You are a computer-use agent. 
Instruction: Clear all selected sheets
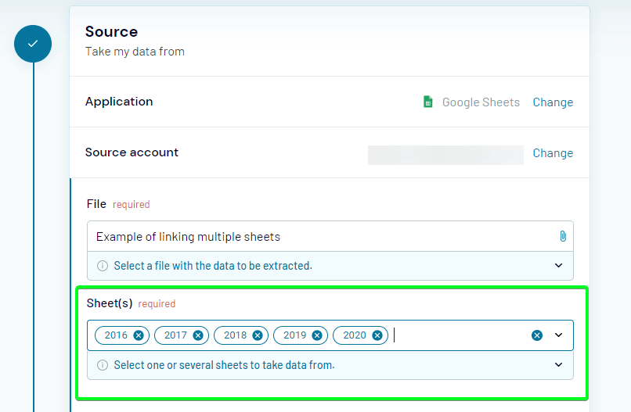[537, 335]
